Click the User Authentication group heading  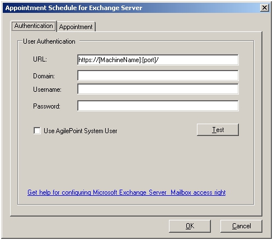tap(49, 41)
